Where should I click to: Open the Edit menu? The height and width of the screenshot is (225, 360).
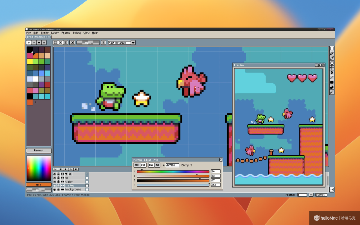[x=36, y=33]
